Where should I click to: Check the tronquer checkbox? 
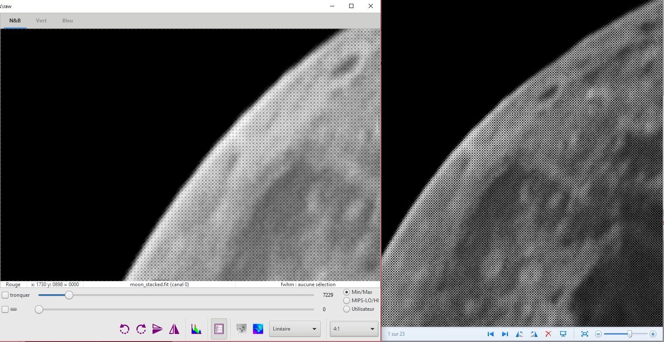click(x=5, y=295)
